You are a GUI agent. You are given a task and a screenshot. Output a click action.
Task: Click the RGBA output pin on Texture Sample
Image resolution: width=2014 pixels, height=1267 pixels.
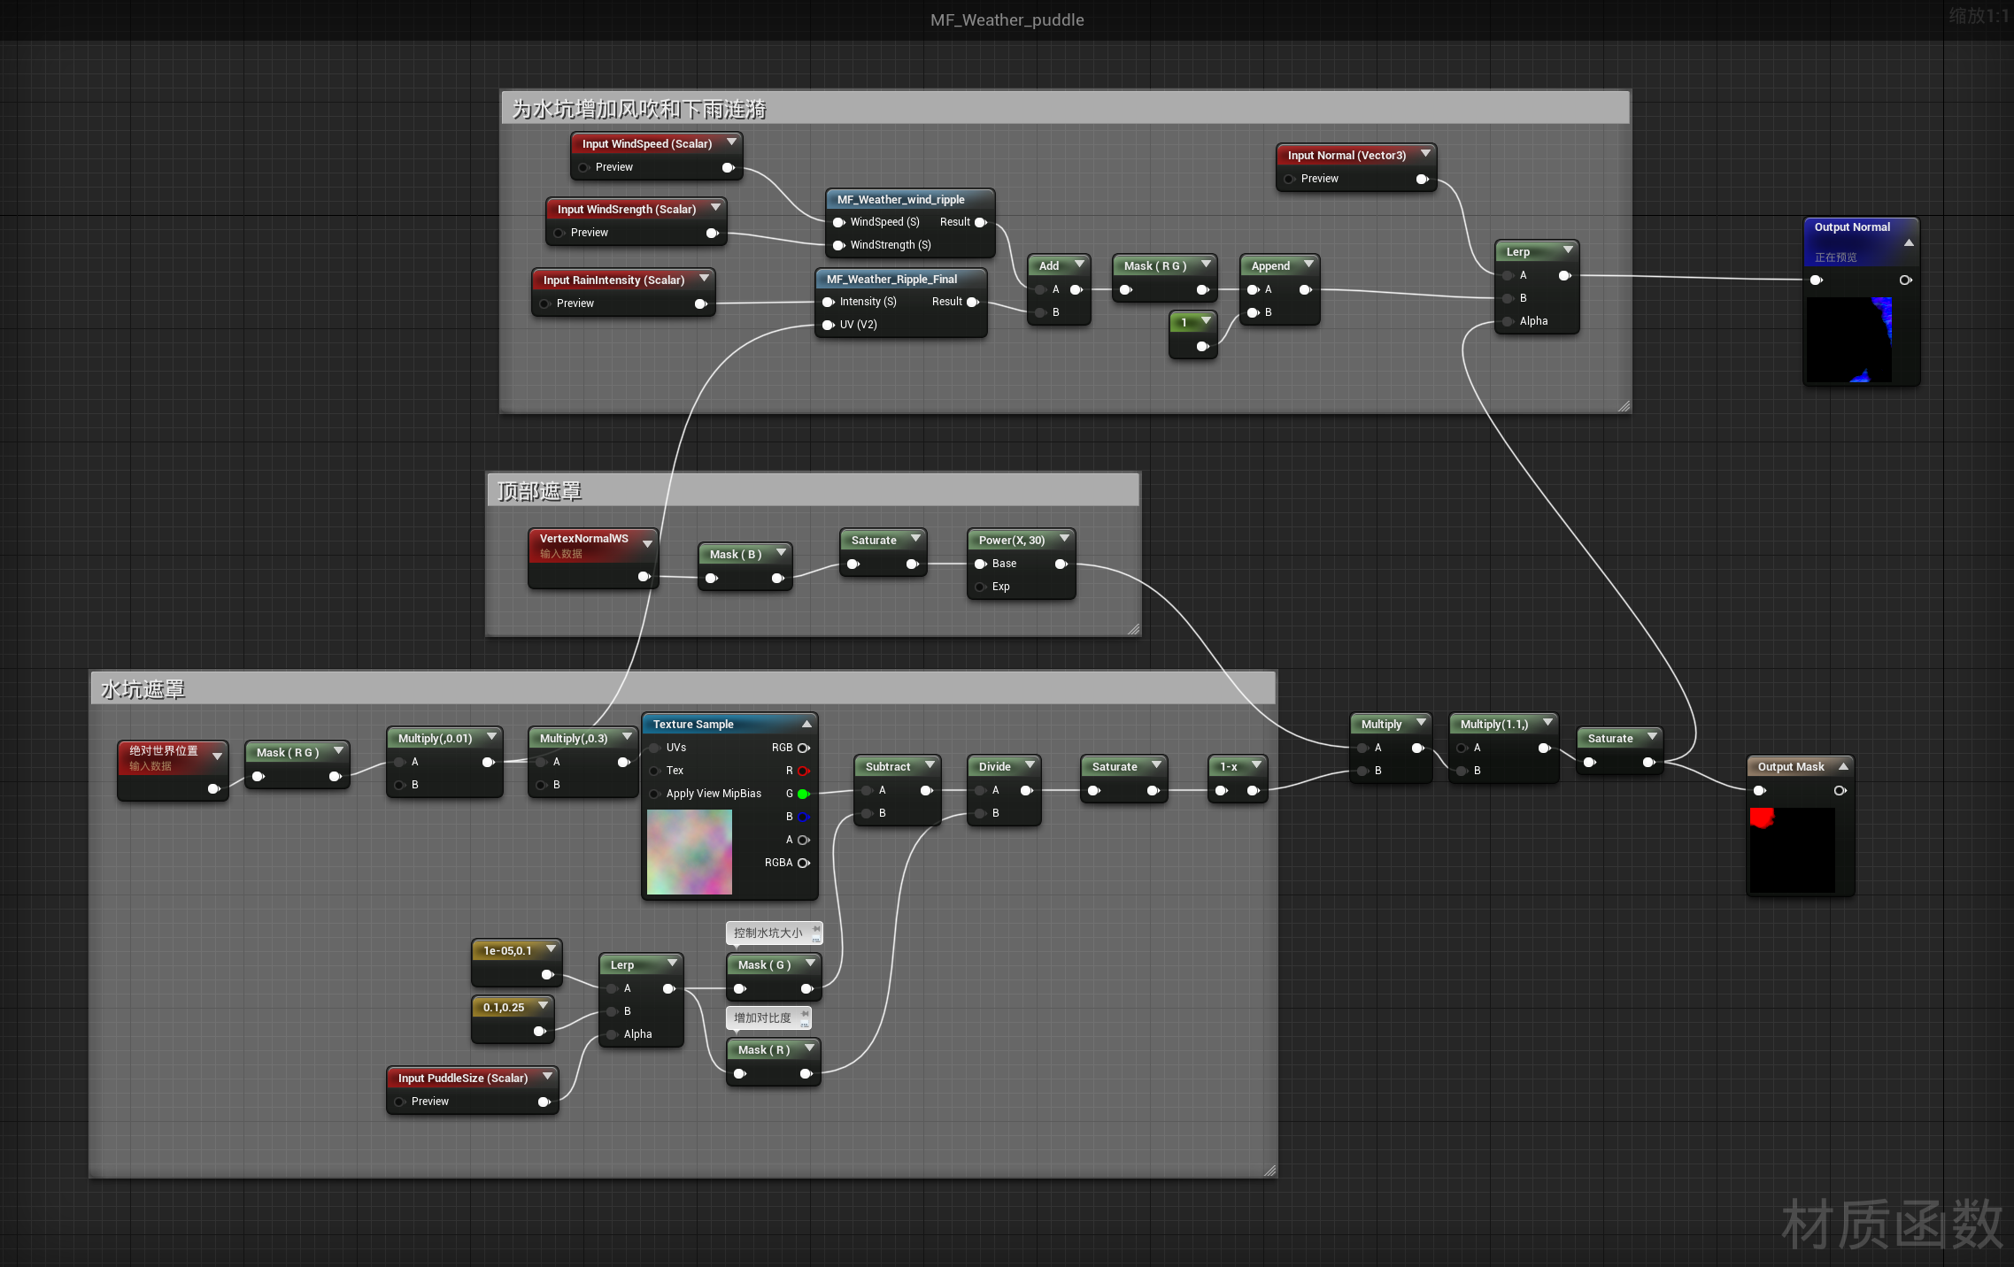click(x=803, y=863)
